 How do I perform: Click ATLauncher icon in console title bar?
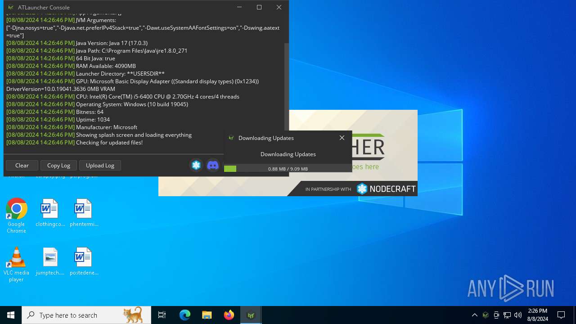tap(11, 7)
